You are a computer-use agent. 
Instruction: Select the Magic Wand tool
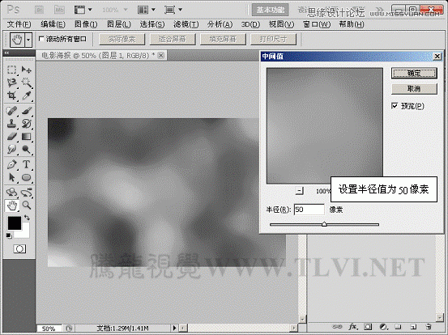[26, 83]
